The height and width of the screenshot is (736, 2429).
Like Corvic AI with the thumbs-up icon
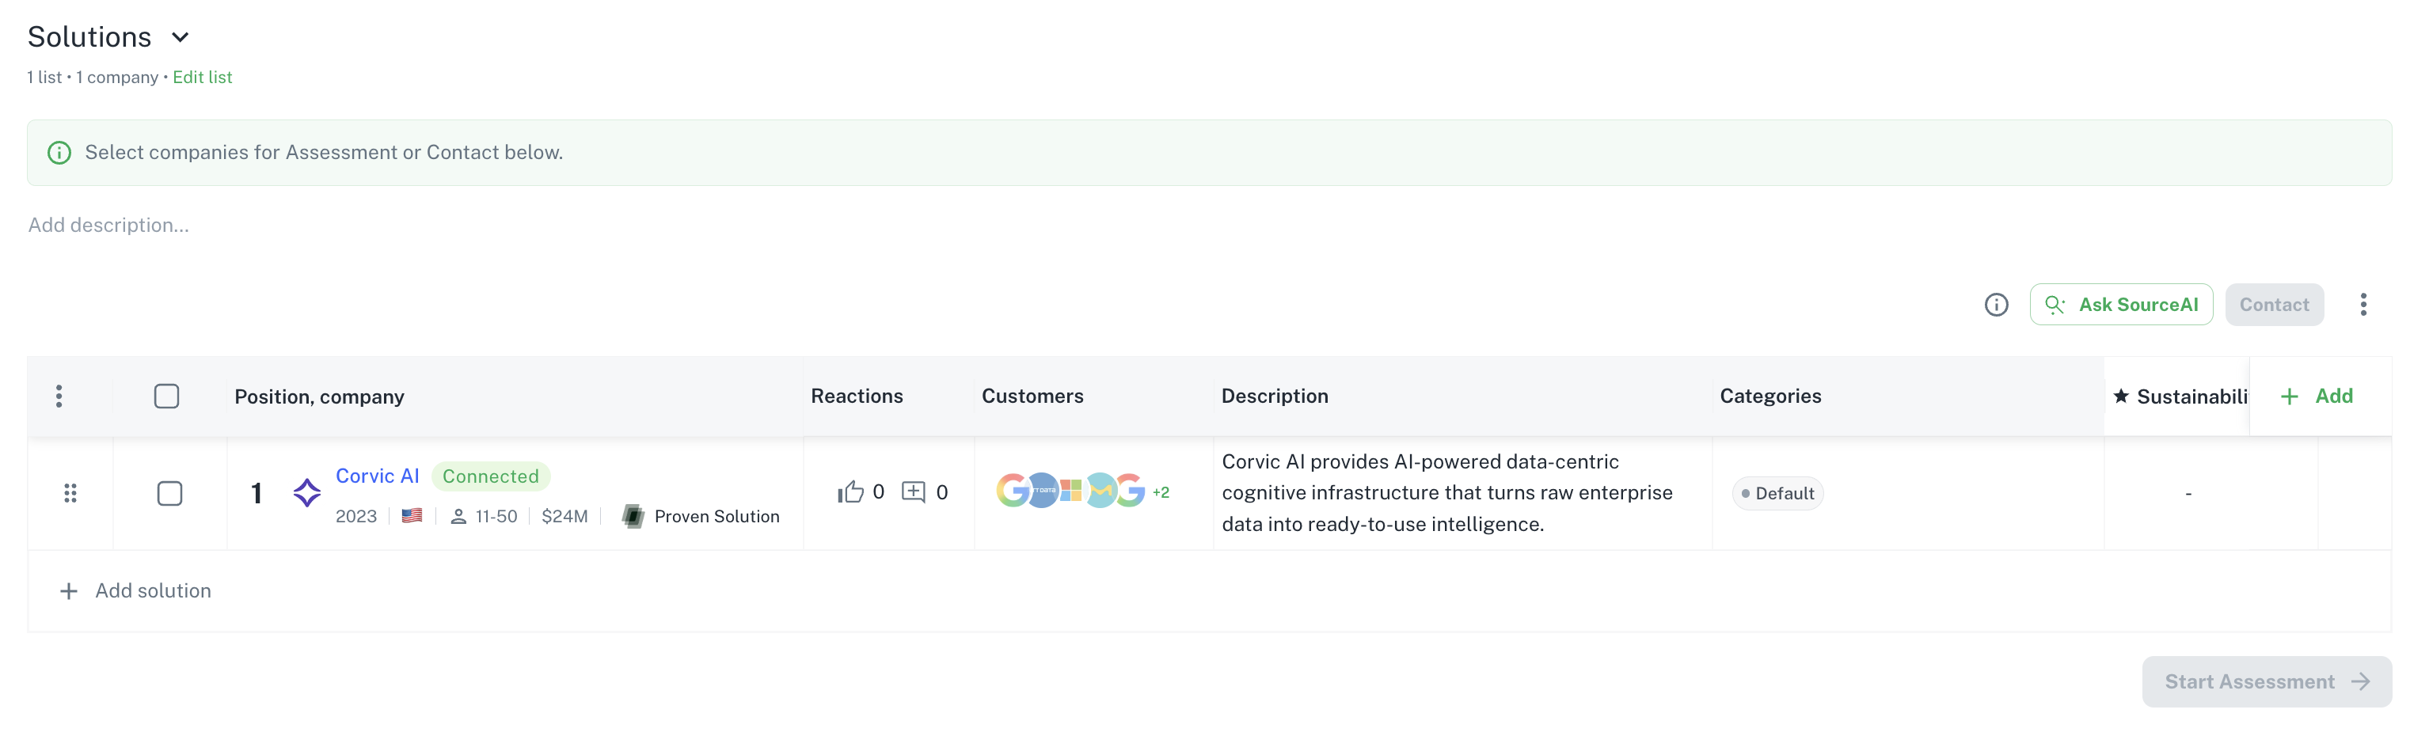pyautogui.click(x=850, y=492)
